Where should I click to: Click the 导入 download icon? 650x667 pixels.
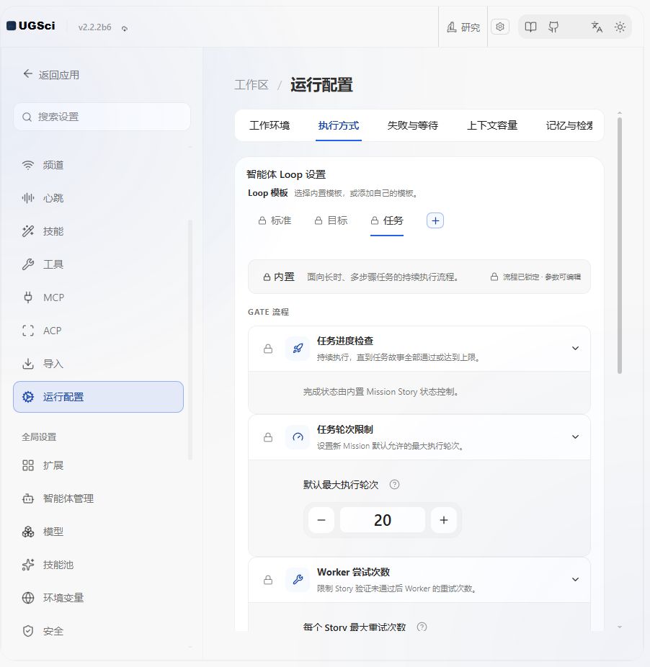[28, 364]
